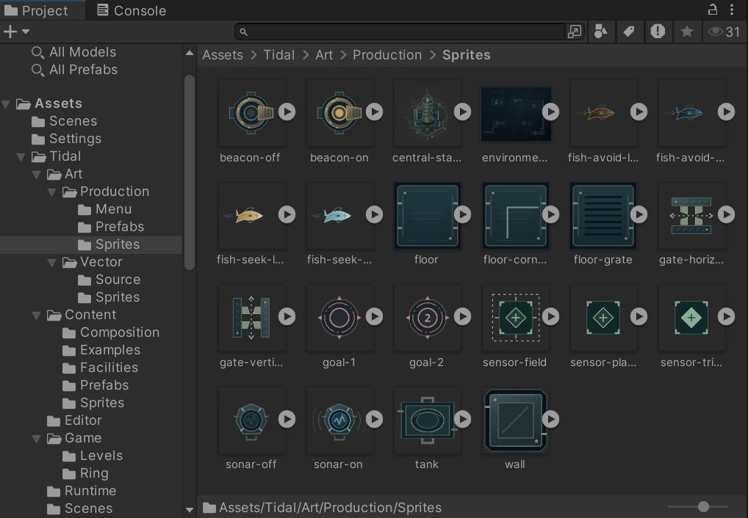Collapse the Tidal folder

point(21,156)
